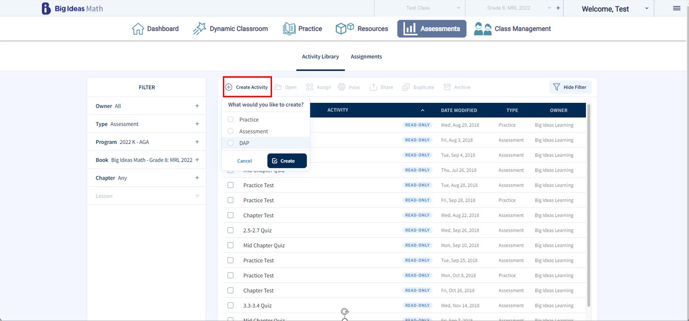Viewport: 689px width, 321px height.
Task: Tick the Chapter Test row dated Oct 26, 2018
Action: coord(230,290)
